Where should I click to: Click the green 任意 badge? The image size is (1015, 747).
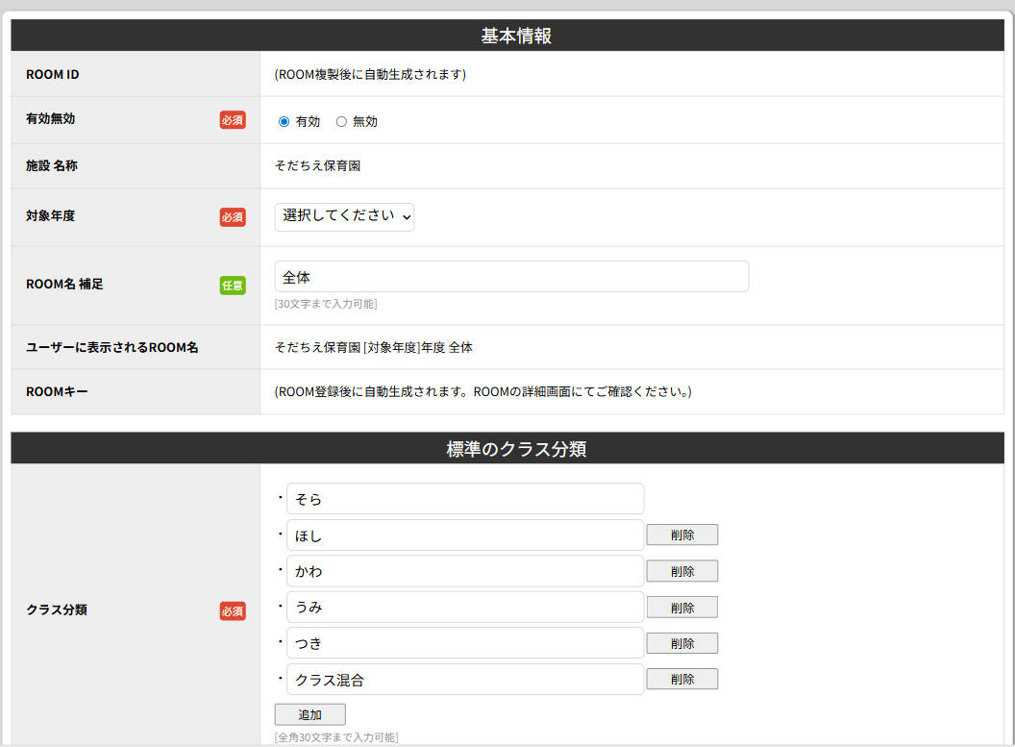tap(233, 286)
